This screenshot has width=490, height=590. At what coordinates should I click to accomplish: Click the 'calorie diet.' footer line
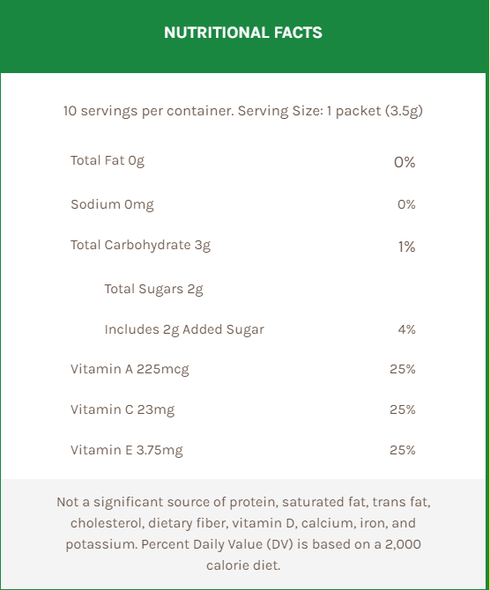coord(243,565)
